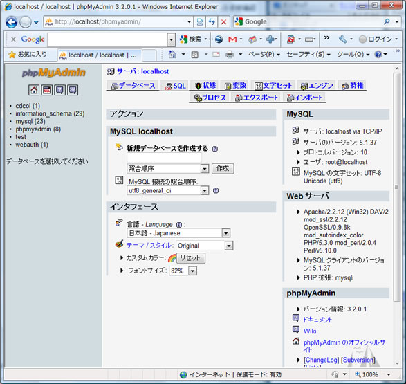Open the エンジン engines tab
Image resolution: width=406 pixels, height=384 pixels.
point(317,85)
